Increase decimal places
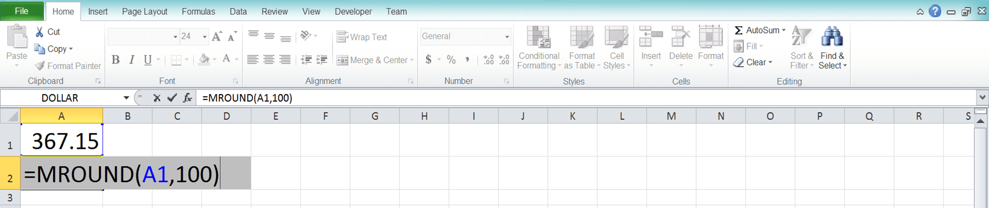Viewport: 989px width, 208px height. click(488, 60)
